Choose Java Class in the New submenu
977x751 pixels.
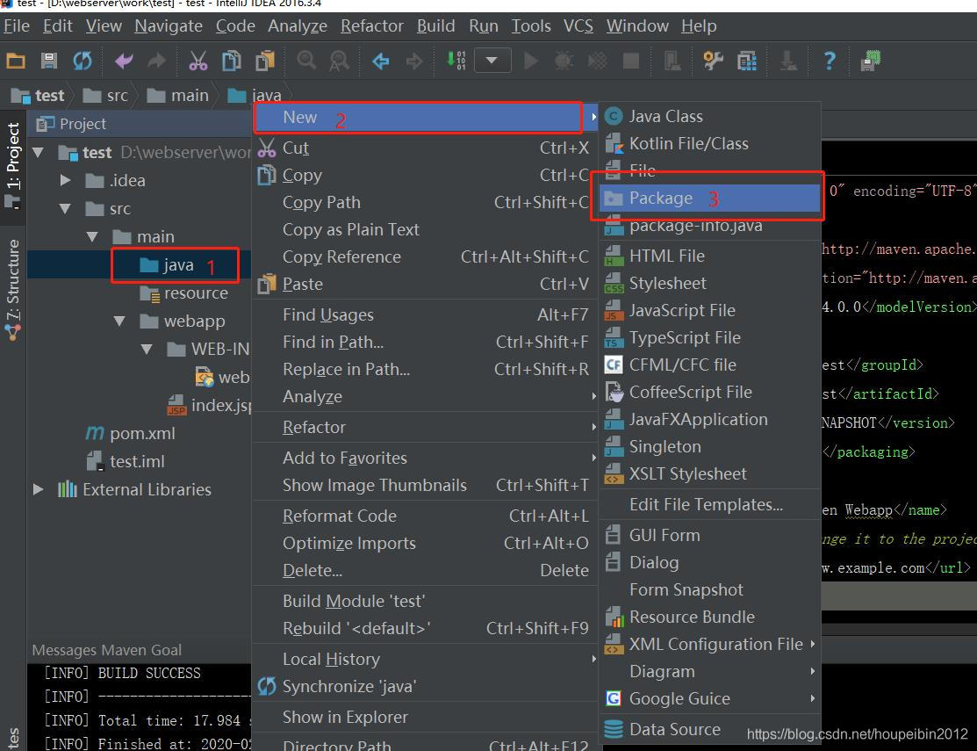click(709, 117)
